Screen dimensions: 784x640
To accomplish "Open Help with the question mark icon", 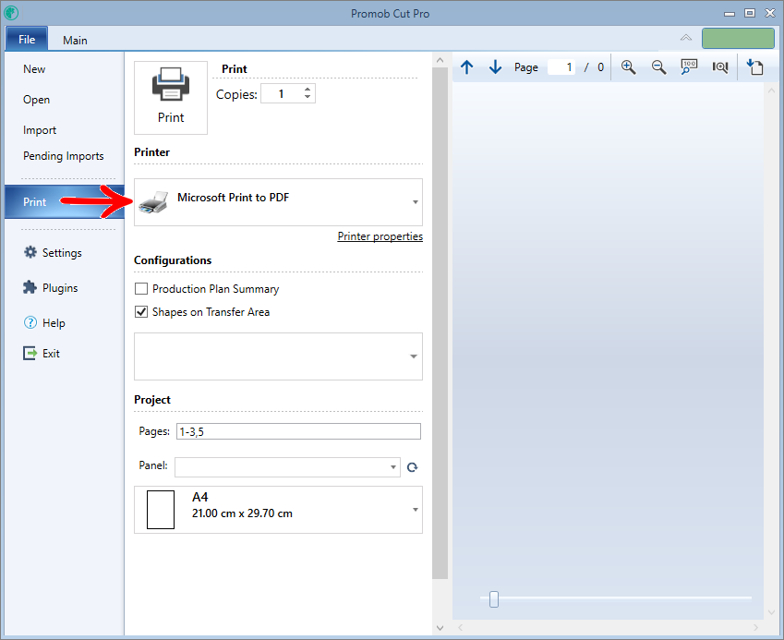I will pos(30,322).
